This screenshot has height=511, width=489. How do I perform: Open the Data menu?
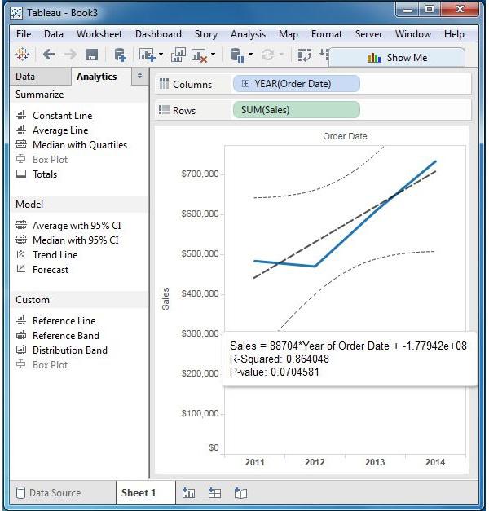tap(54, 34)
